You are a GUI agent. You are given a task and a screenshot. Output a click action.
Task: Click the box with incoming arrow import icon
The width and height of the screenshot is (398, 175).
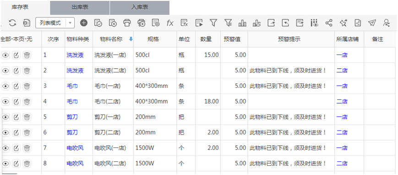(285, 23)
